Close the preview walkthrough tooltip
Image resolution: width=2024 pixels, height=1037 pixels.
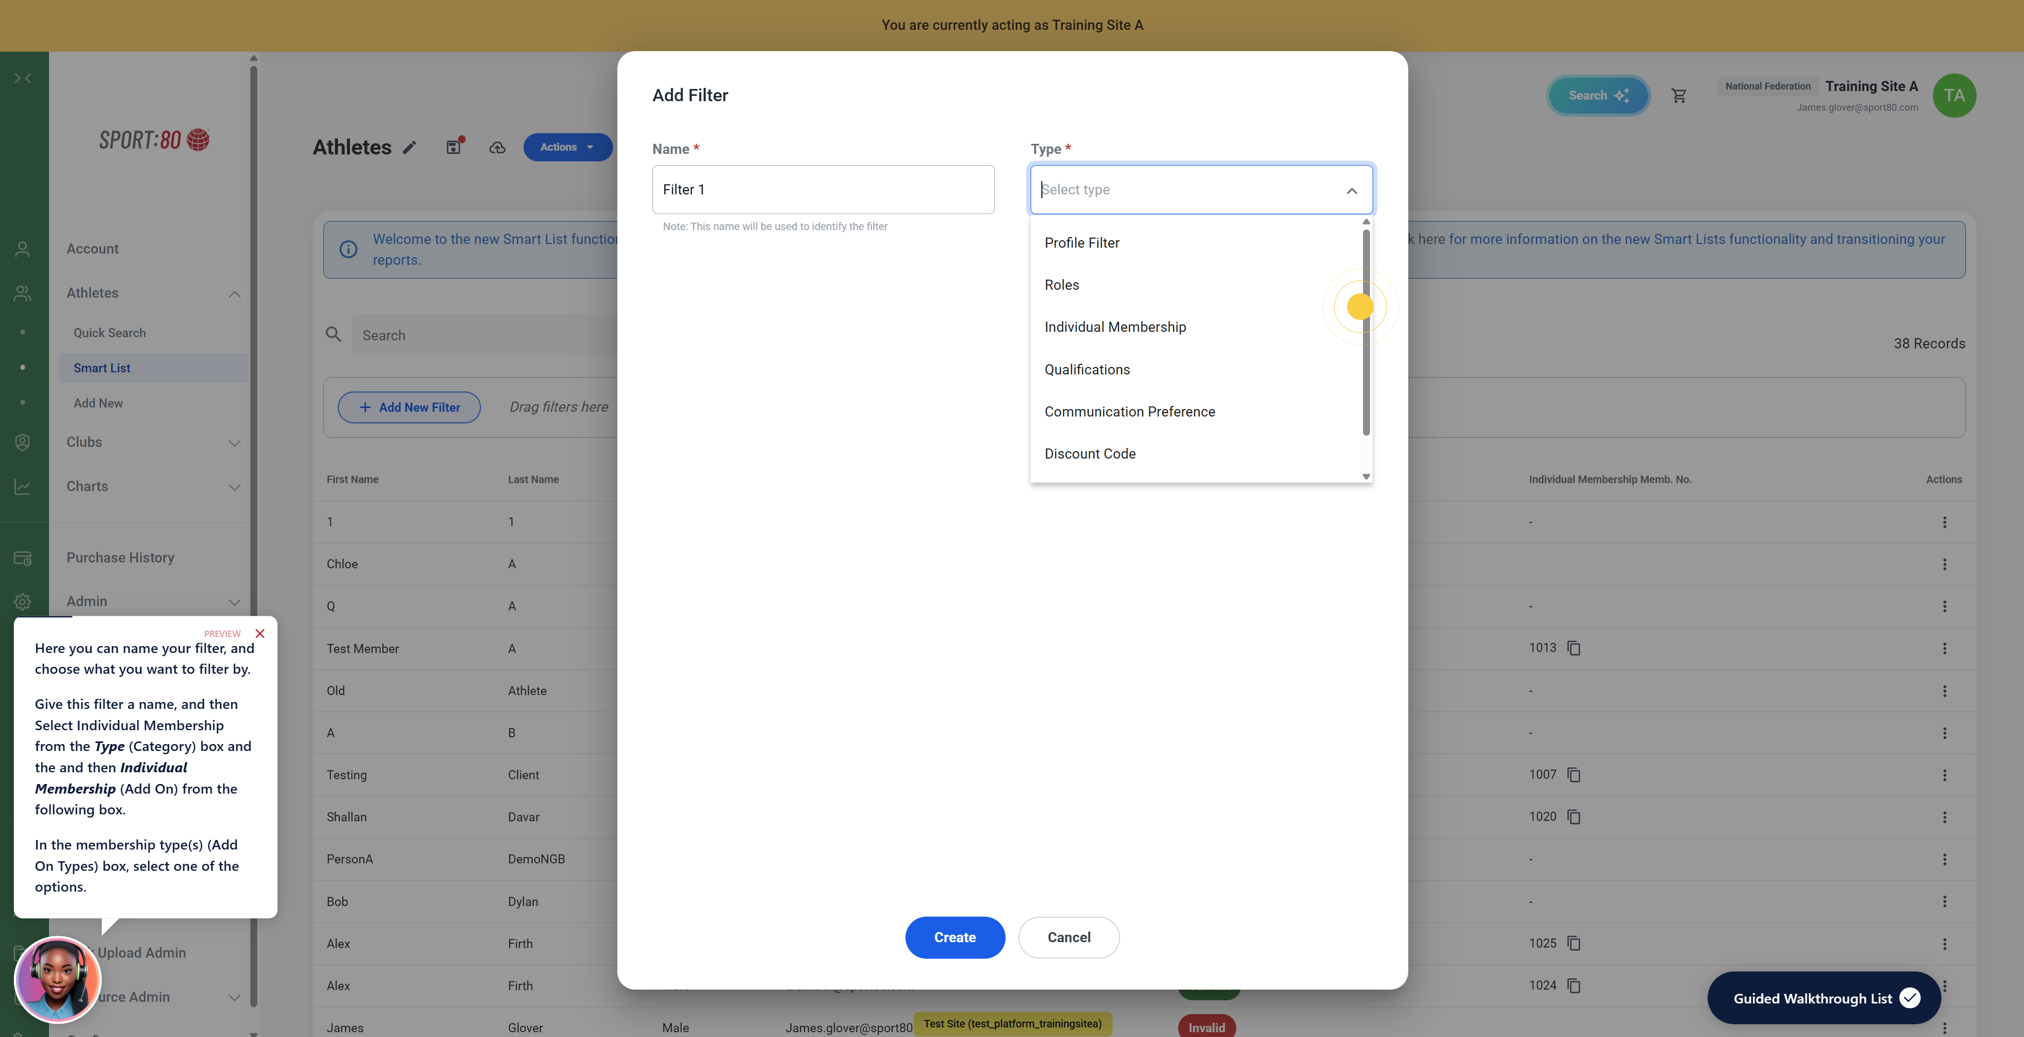click(260, 633)
